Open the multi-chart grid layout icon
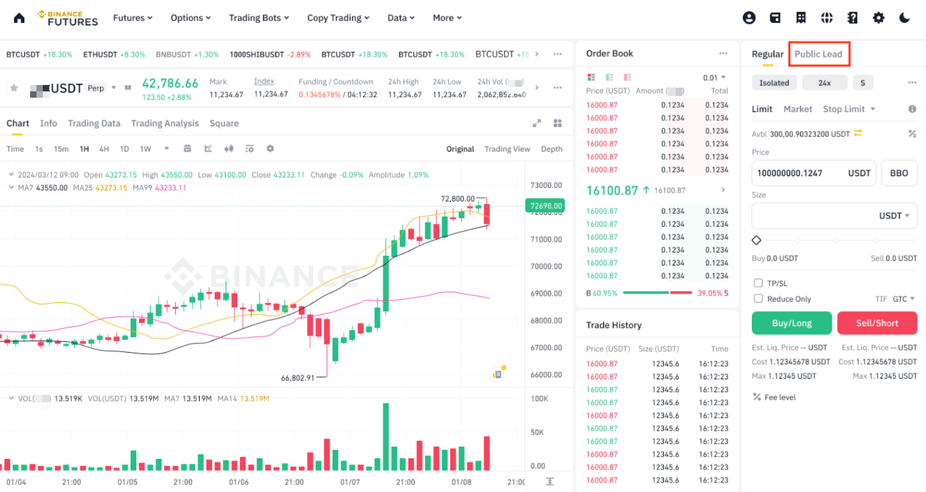 tap(558, 123)
